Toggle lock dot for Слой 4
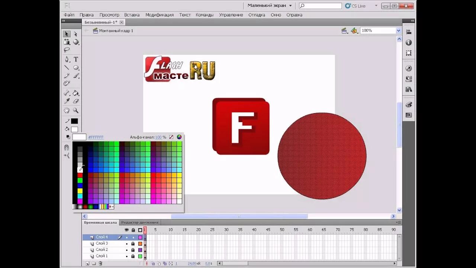Viewport: 476px width, 268px height. pyautogui.click(x=133, y=237)
